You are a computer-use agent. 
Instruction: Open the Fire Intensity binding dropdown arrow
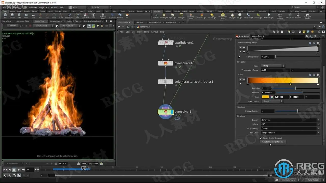tap(318, 129)
